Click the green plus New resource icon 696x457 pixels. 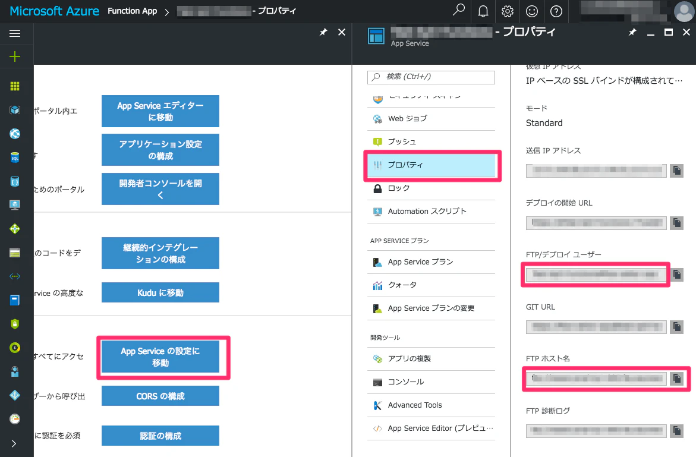click(15, 56)
